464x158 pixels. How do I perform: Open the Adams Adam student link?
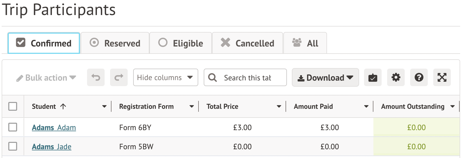click(x=54, y=128)
